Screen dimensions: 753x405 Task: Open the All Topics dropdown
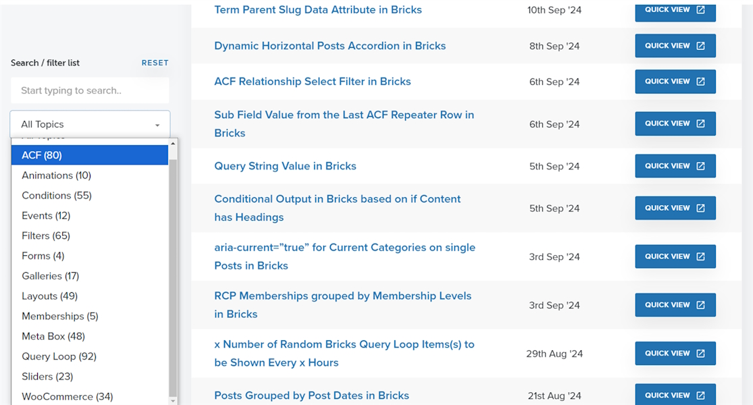[x=90, y=124]
